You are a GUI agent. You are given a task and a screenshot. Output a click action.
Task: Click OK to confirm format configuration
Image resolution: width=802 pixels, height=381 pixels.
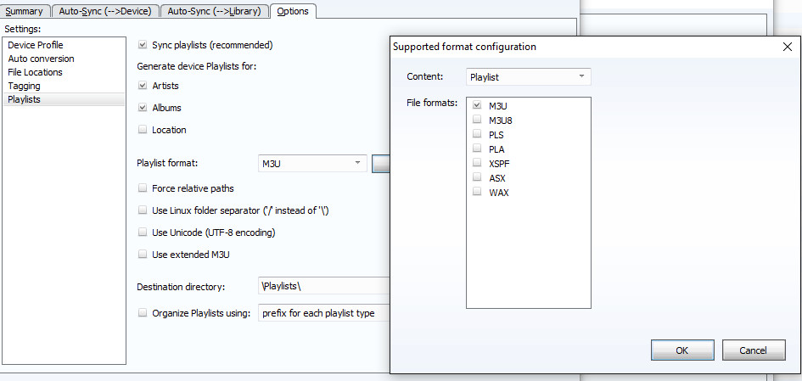pos(682,350)
